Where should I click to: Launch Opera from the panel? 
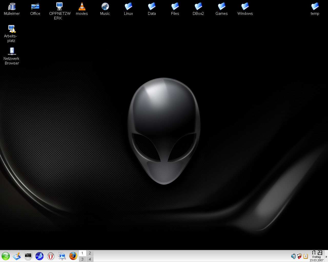[x=51, y=256]
